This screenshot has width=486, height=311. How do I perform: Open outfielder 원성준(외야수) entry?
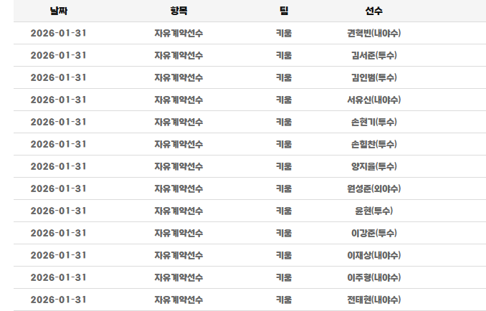tap(373, 188)
